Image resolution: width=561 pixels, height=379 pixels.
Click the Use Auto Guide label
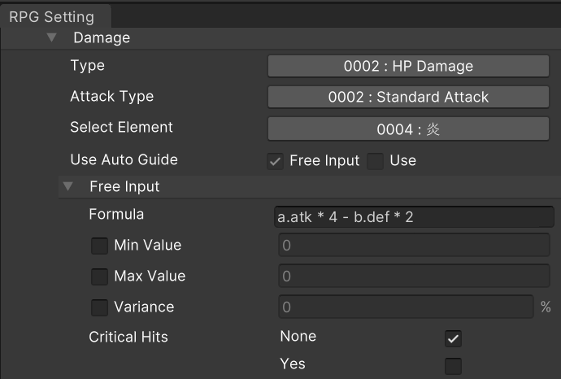tap(124, 159)
